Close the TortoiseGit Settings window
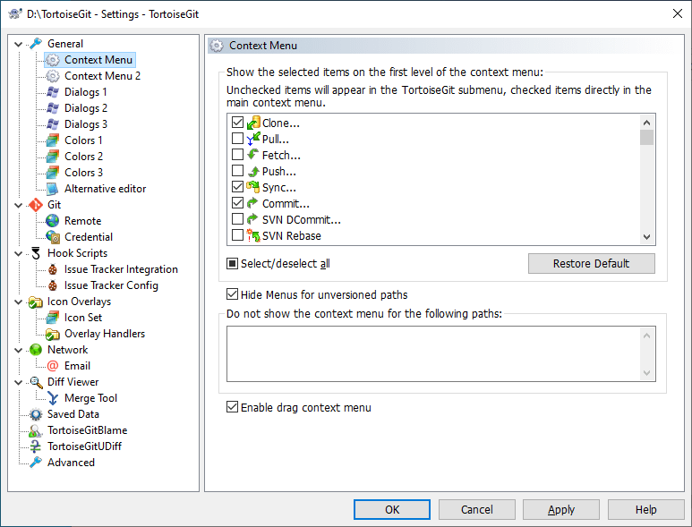The height and width of the screenshot is (527, 692). (678, 13)
